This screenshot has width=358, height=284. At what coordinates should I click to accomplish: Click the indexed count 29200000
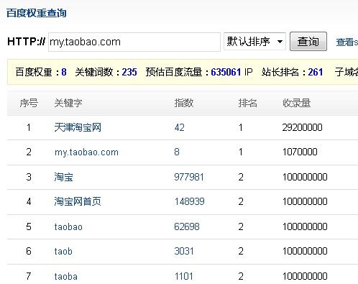click(302, 127)
